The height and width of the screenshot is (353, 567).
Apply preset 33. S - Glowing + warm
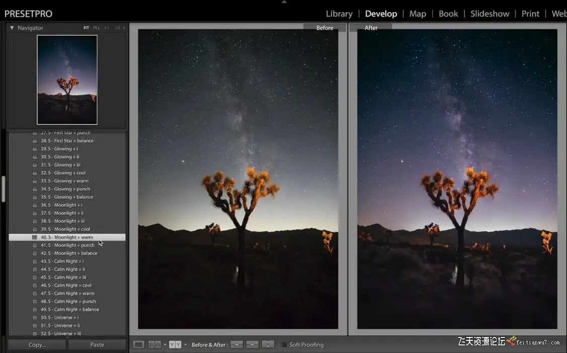point(67,181)
